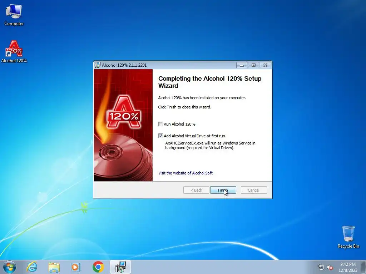The image size is (366, 274).
Task: Open the Computer desktop icon
Action: click(14, 15)
